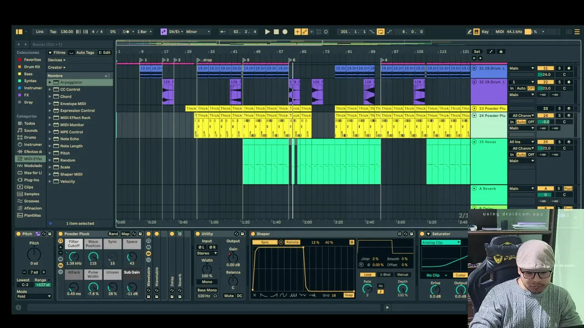Open Utility Stereo channel mode dropdown
Viewport: 584px width, 328px height.
point(207,253)
